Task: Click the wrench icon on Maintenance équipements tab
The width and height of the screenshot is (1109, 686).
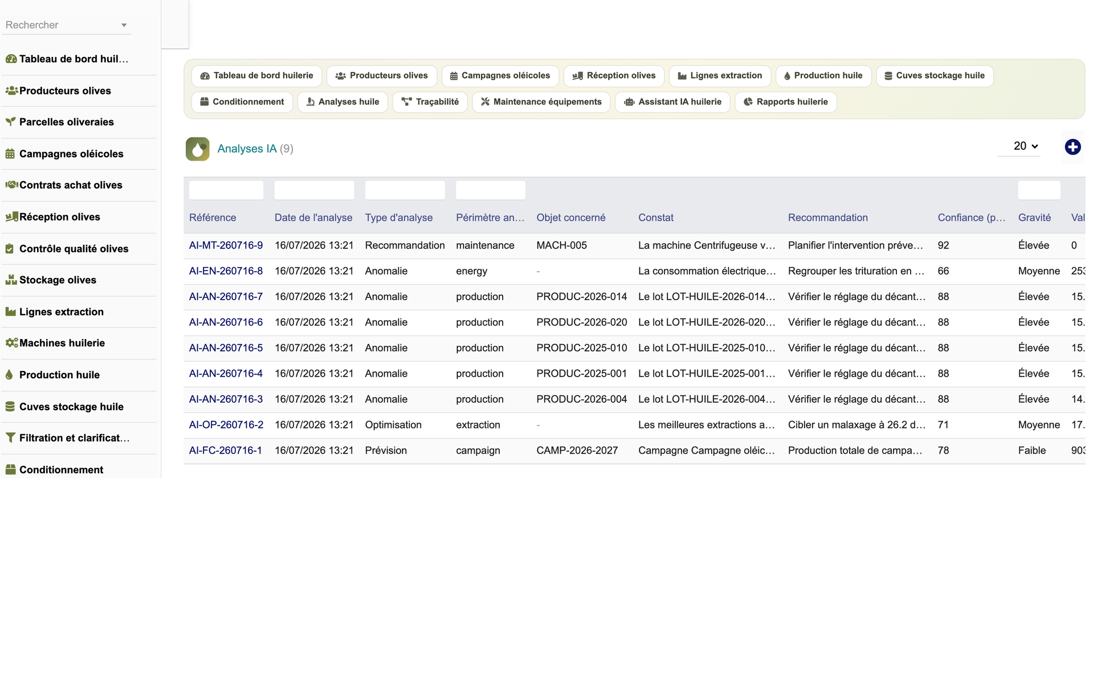Action: tap(485, 102)
